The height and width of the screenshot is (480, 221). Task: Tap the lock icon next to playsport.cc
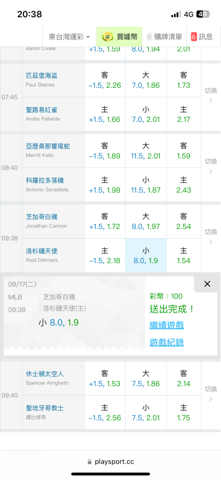click(90, 461)
